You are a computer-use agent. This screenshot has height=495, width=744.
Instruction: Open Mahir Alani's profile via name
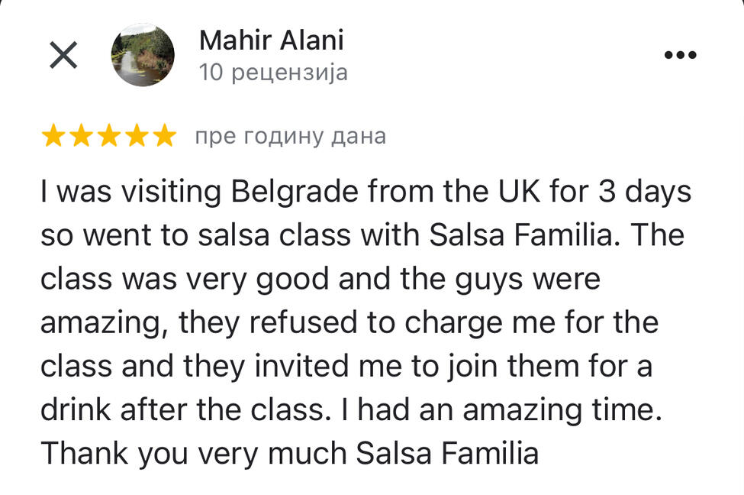click(x=271, y=40)
